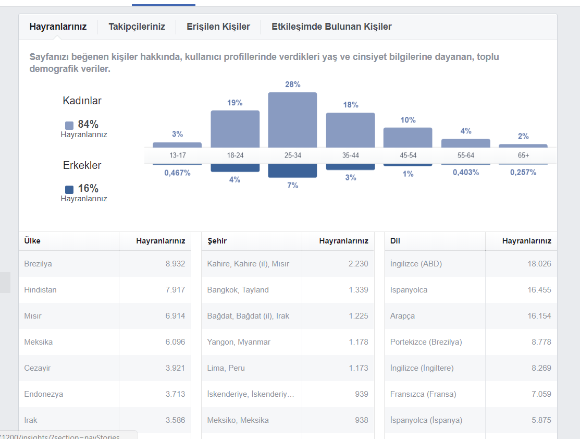Click the men 25-34 bar at 7%
The height and width of the screenshot is (439, 580).
pyautogui.click(x=292, y=170)
